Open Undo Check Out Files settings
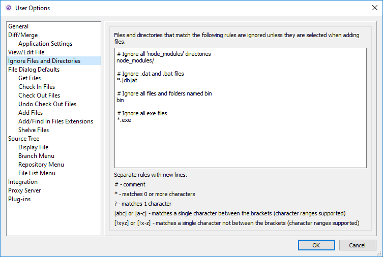Screen dimensions: 383x257 click(47, 104)
